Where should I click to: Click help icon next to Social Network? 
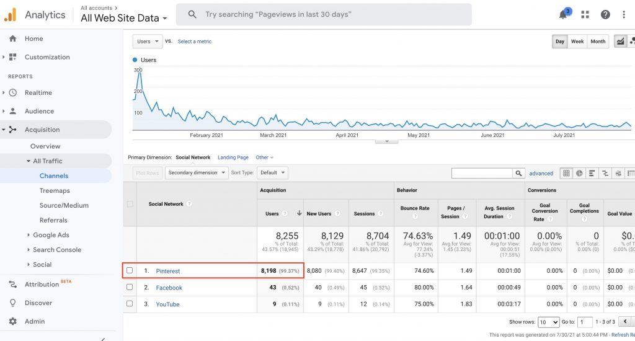point(189,204)
